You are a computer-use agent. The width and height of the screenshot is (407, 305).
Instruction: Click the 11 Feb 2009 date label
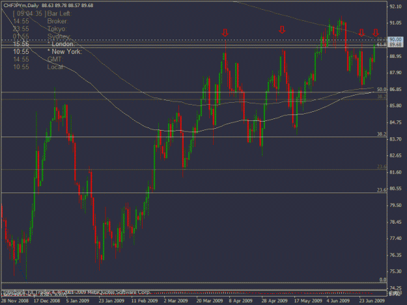click(145, 301)
